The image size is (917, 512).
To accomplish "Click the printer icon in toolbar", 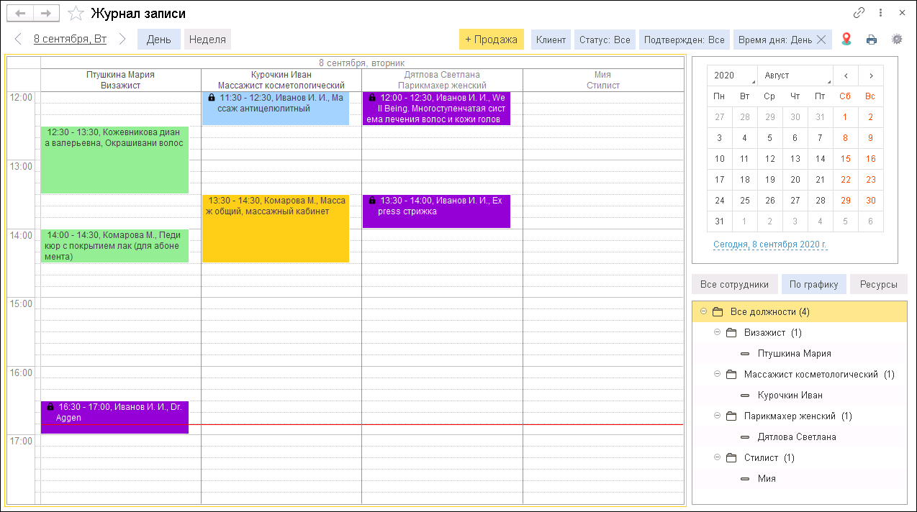I will pos(872,40).
